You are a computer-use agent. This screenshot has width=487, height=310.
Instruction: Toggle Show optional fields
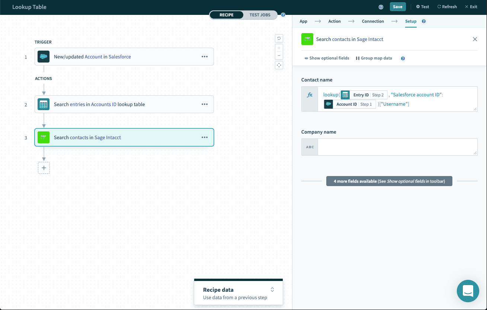327,58
